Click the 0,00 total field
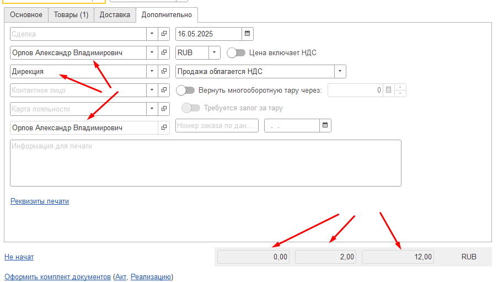Screen dimensions: 498x282 click(253, 257)
